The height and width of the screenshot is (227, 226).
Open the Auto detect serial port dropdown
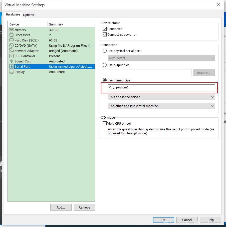[161, 58]
